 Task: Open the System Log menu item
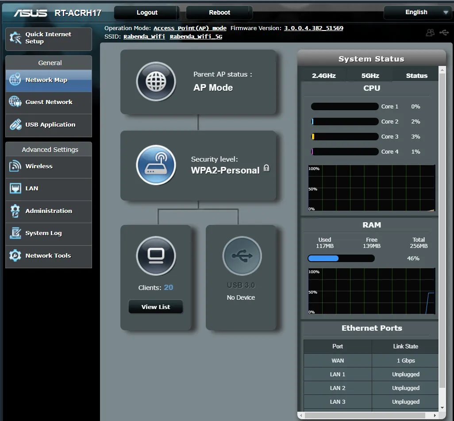[49, 233]
